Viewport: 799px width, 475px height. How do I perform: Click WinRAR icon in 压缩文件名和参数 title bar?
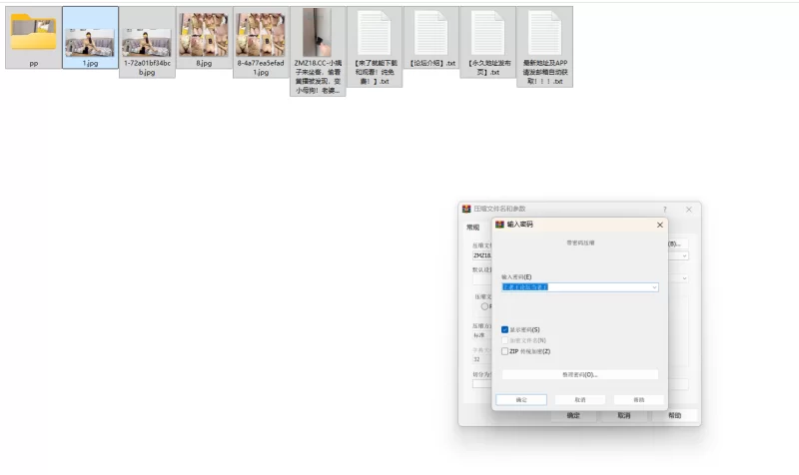(466, 209)
